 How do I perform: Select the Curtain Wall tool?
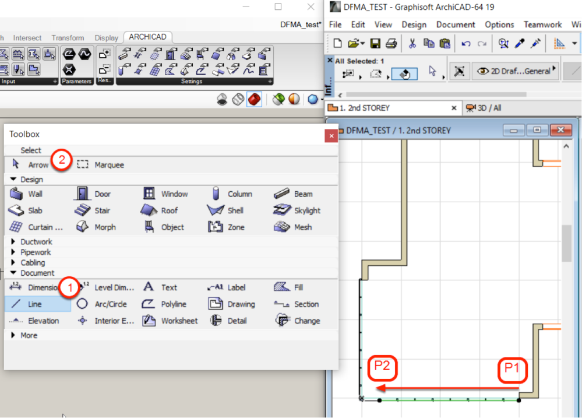pos(36,227)
